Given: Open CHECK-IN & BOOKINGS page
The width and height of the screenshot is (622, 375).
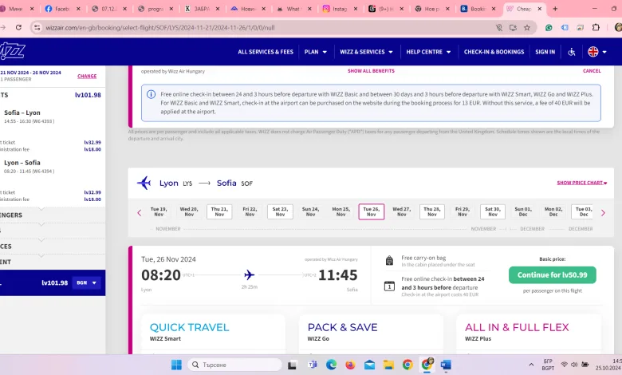Looking at the screenshot, I should point(494,52).
